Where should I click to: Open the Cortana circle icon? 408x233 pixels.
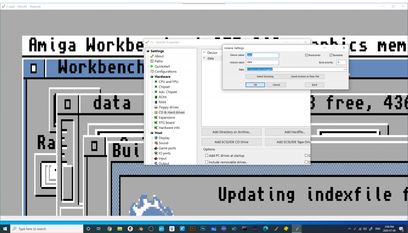click(88, 229)
